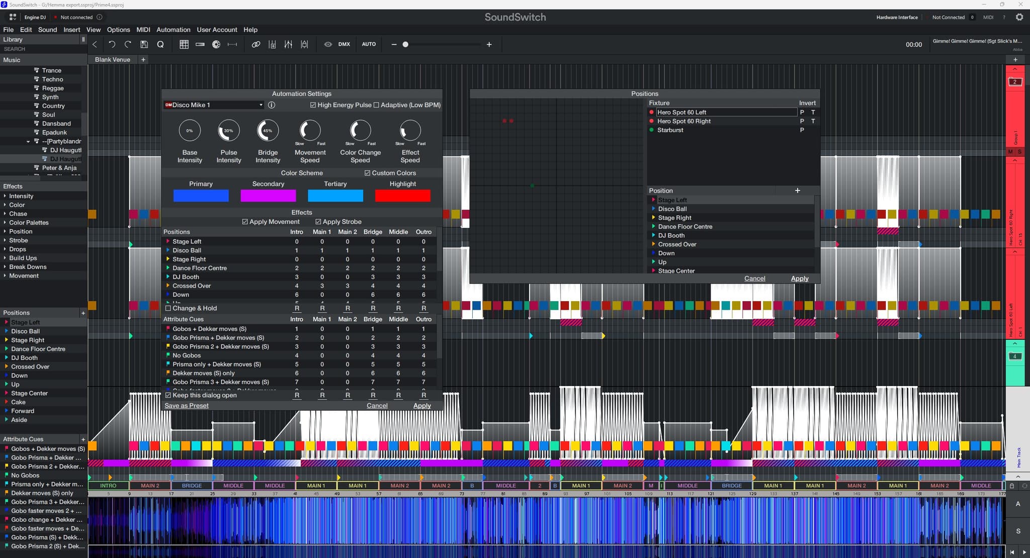Viewport: 1030px width, 558px height.
Task: Click the quantize Q toolbar icon
Action: click(x=160, y=44)
